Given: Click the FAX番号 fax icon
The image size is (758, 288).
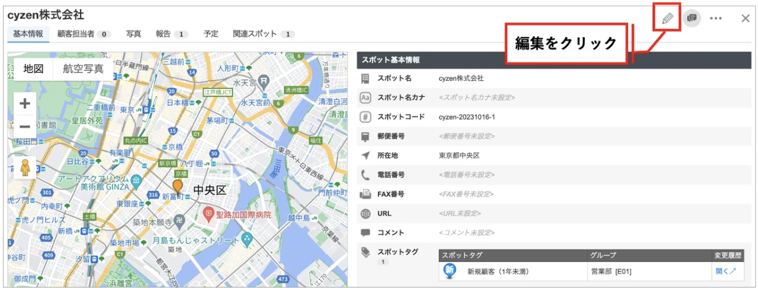Looking at the screenshot, I should [x=366, y=194].
